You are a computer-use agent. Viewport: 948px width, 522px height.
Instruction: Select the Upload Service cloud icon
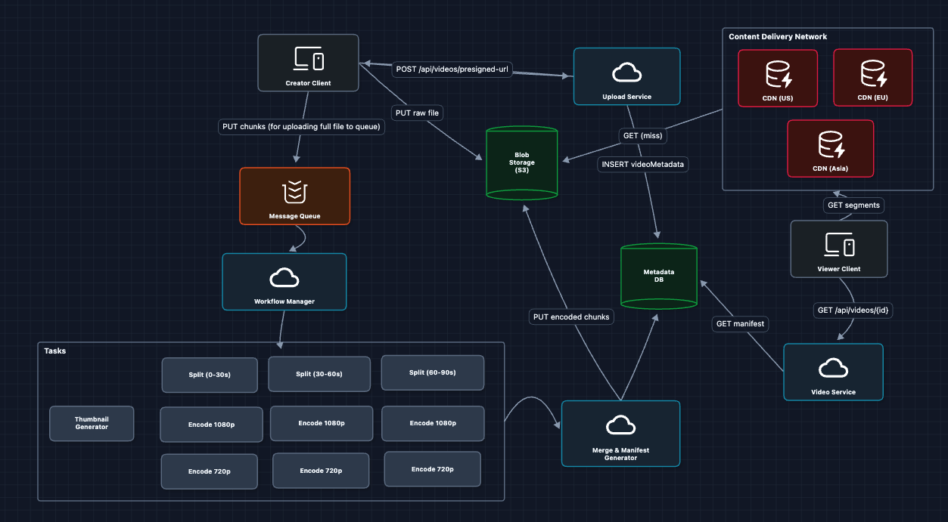626,73
